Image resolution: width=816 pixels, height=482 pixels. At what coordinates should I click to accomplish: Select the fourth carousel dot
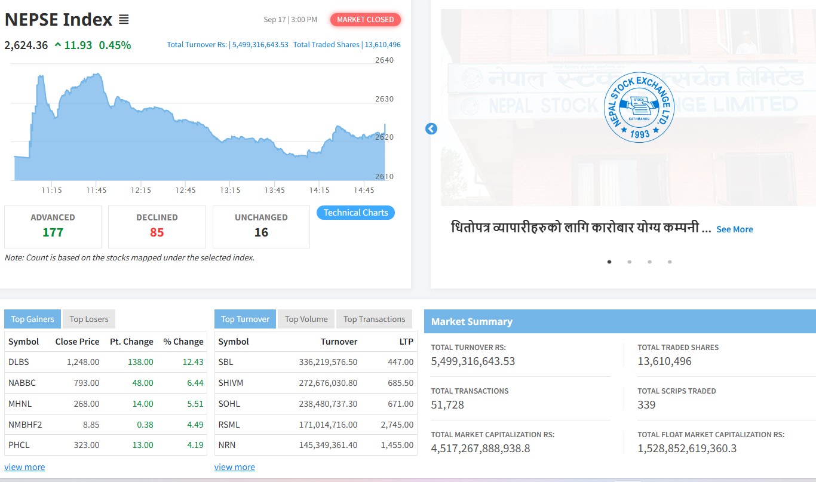[x=670, y=262]
